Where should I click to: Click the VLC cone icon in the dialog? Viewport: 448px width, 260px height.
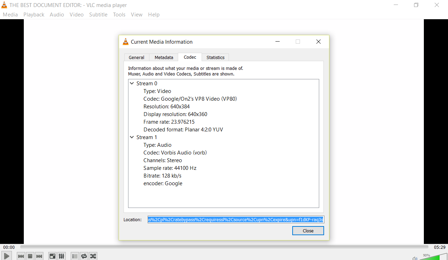tap(126, 41)
